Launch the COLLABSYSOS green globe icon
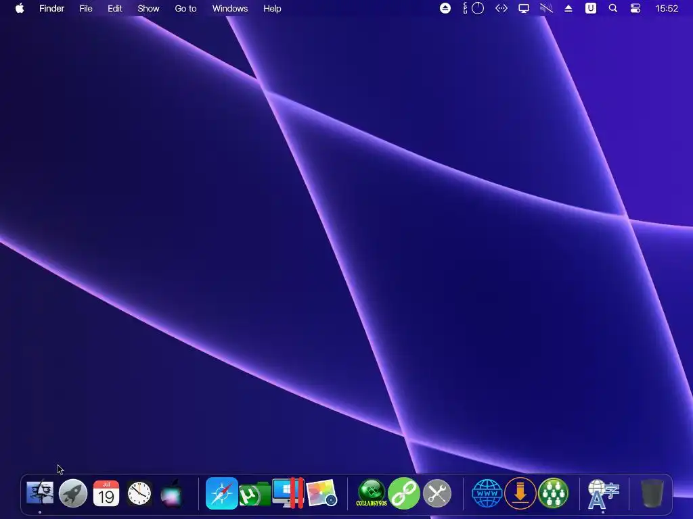 pyautogui.click(x=372, y=493)
